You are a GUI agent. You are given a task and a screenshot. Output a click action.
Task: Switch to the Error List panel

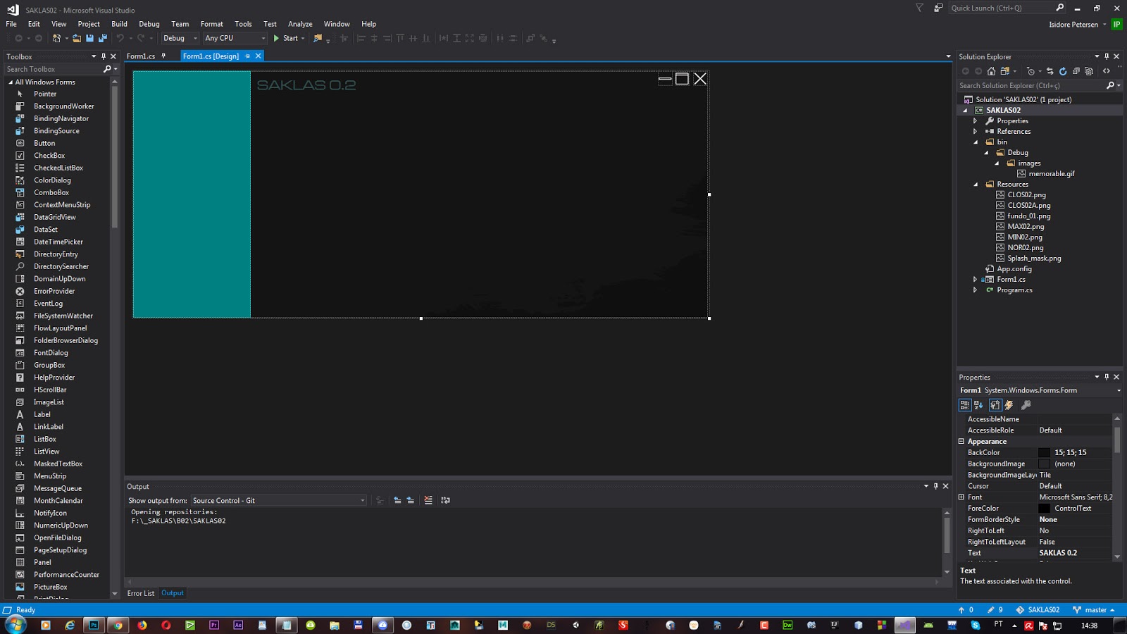(140, 593)
